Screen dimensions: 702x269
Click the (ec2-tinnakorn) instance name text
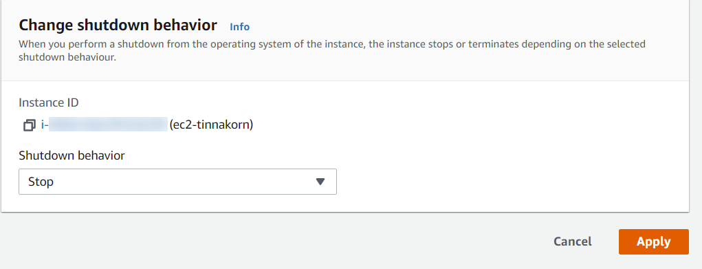211,125
